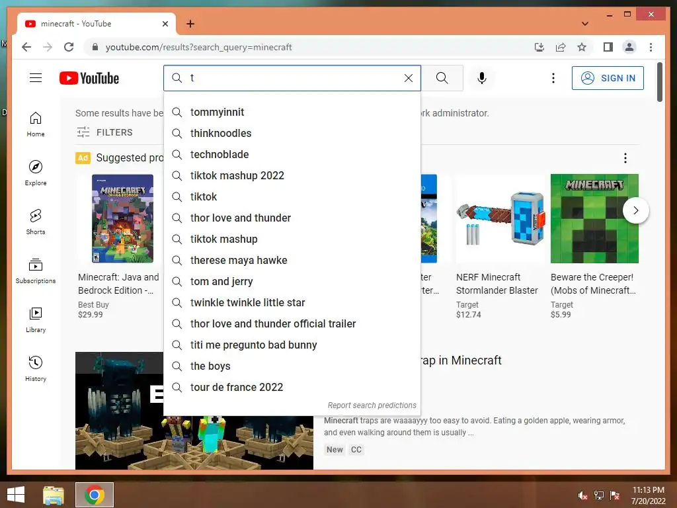Start voice search with the microphone icon
This screenshot has height=508, width=677.
click(482, 78)
